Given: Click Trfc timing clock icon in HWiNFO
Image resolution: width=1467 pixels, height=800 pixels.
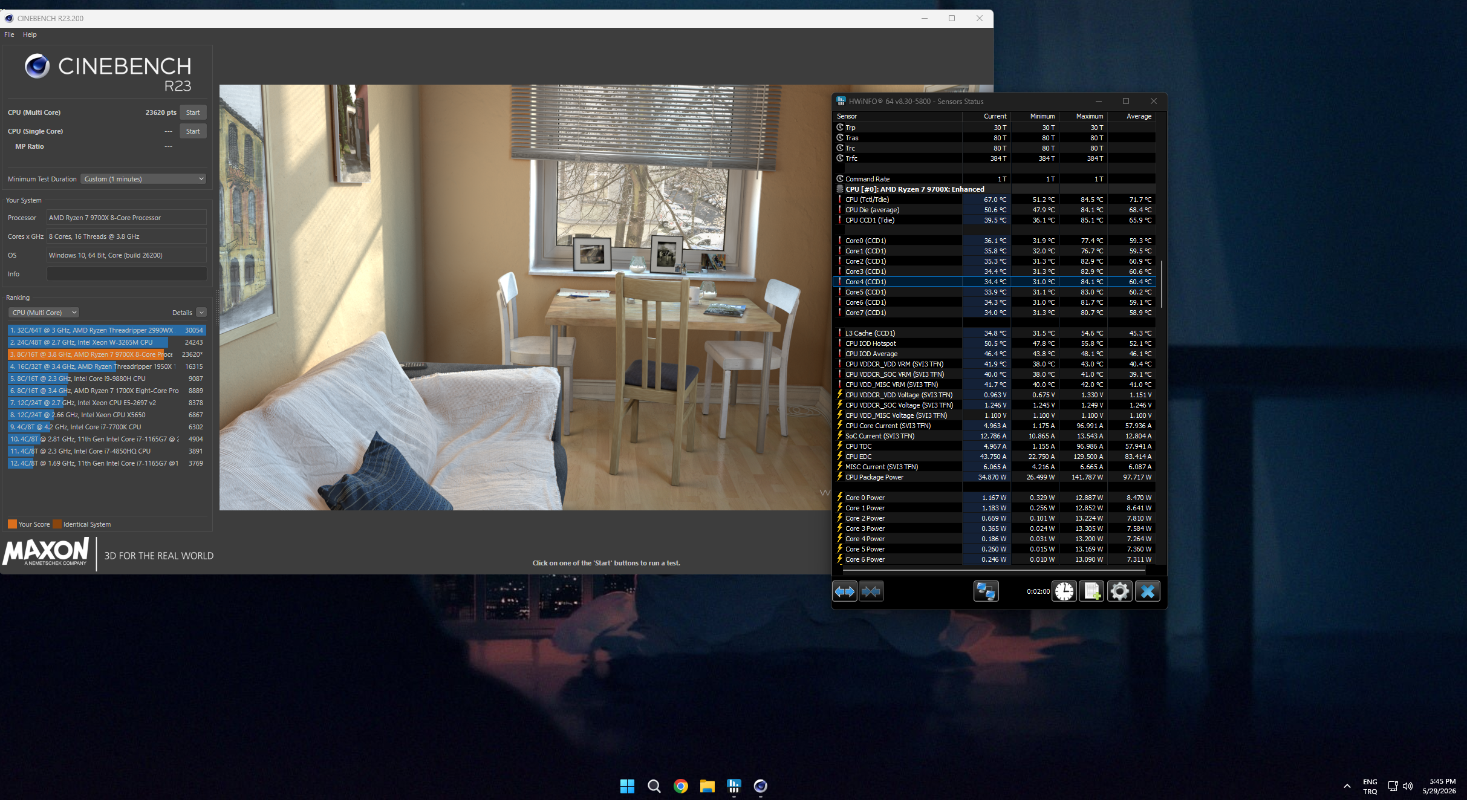Looking at the screenshot, I should tap(840, 158).
